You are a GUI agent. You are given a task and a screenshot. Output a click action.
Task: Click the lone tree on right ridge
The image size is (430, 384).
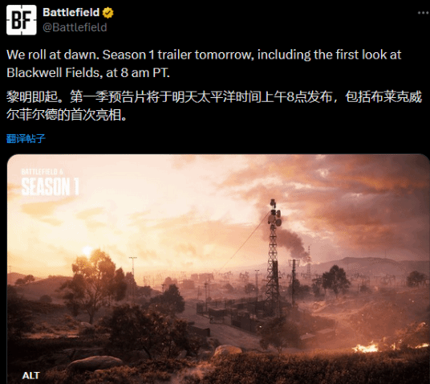click(335, 280)
